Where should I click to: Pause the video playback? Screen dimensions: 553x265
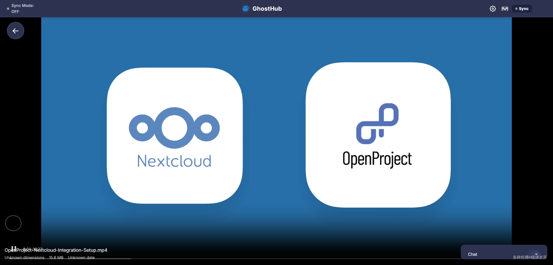pos(14,248)
